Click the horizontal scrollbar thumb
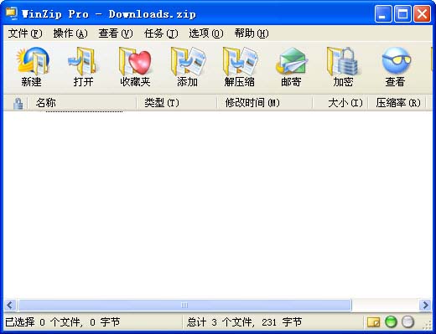This screenshot has width=436, height=334. 184,305
